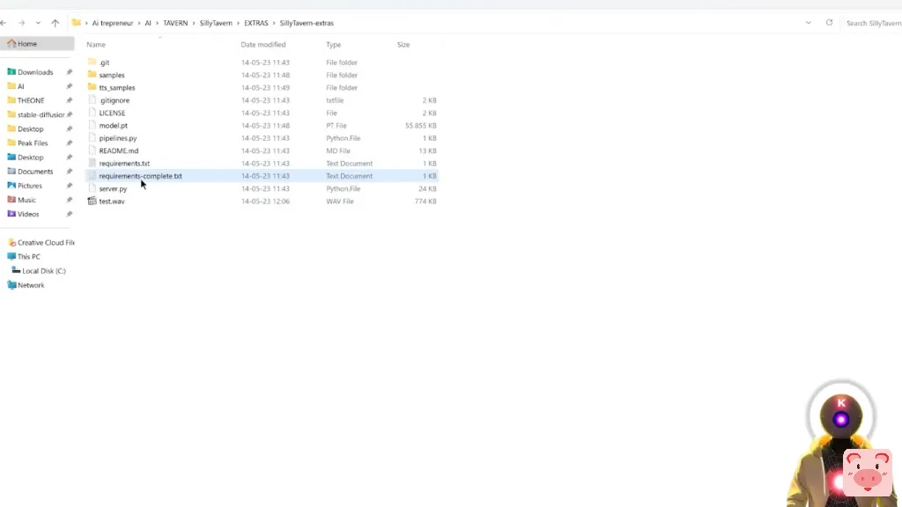Select .gitignore file icon
Screen dimensions: 902x507
(92, 100)
